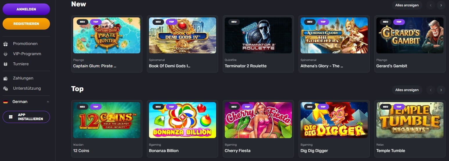This screenshot has height=161, width=449.
Task: Click the app grid icon on App Installieren
Action: (x=11, y=117)
